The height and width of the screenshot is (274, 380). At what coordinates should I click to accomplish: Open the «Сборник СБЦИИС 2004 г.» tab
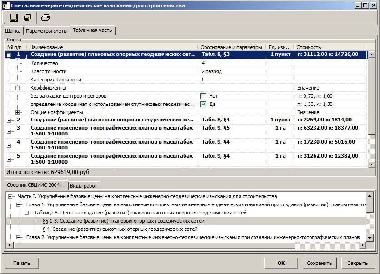click(36, 185)
